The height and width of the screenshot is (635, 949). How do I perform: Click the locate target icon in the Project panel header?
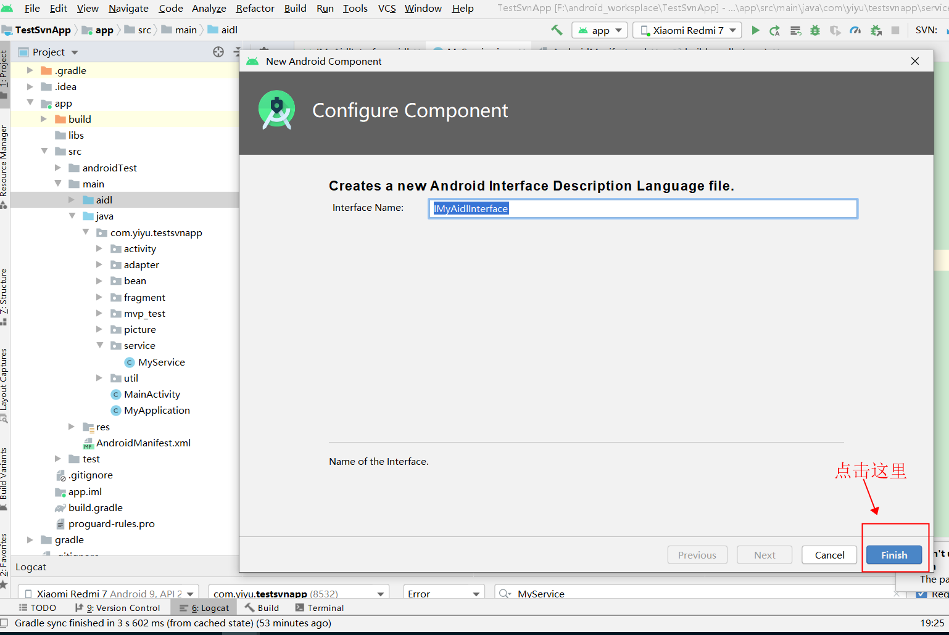[218, 52]
